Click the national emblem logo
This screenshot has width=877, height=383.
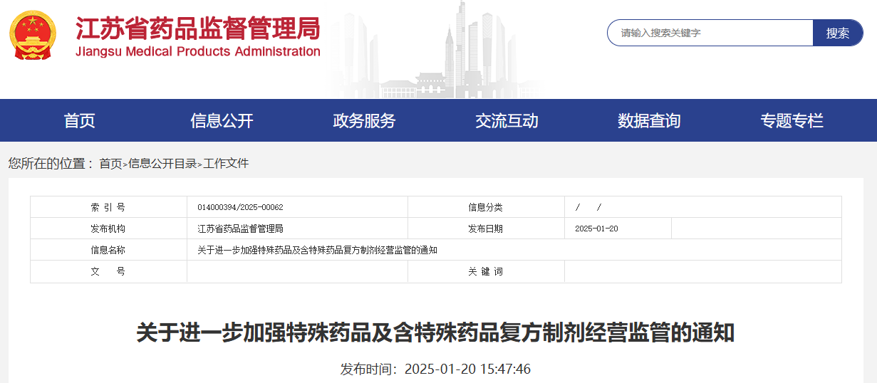33,34
